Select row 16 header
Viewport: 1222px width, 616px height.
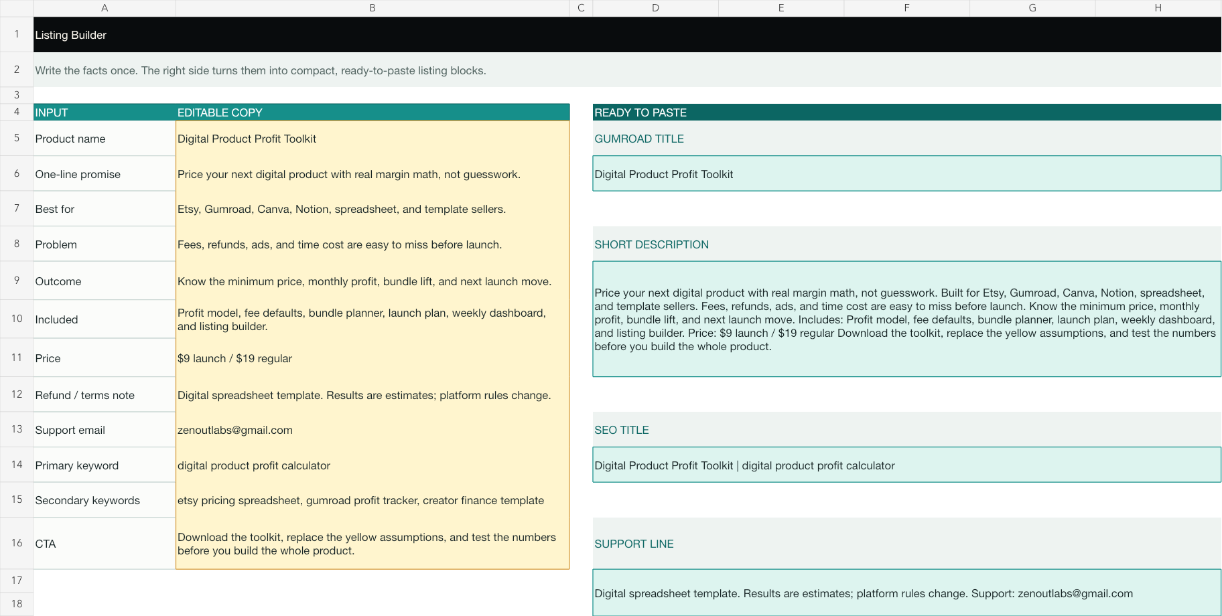pos(17,543)
